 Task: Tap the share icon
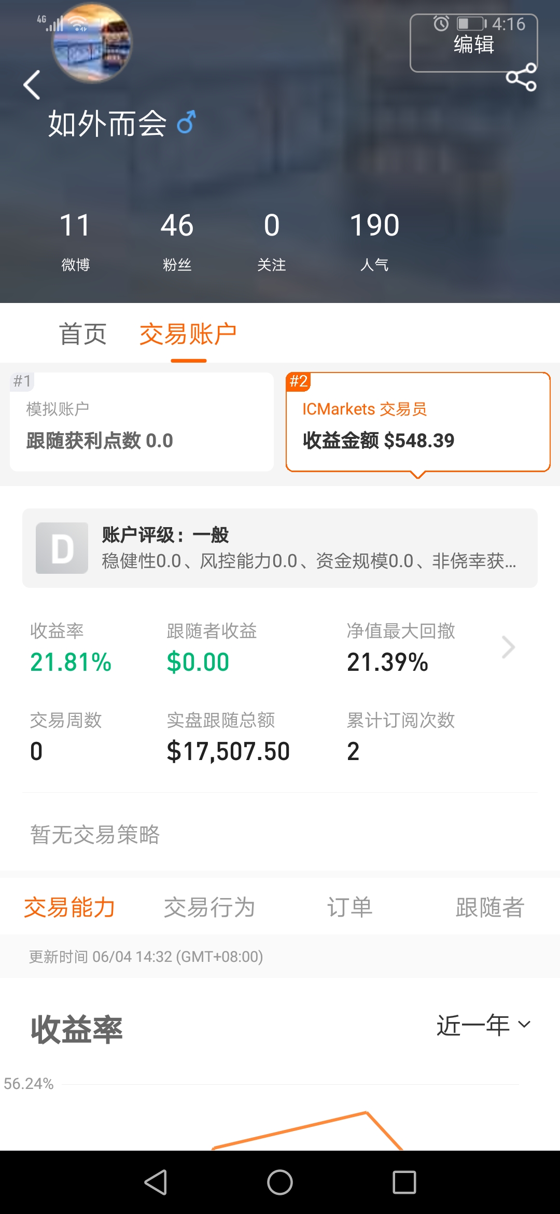pyautogui.click(x=521, y=77)
